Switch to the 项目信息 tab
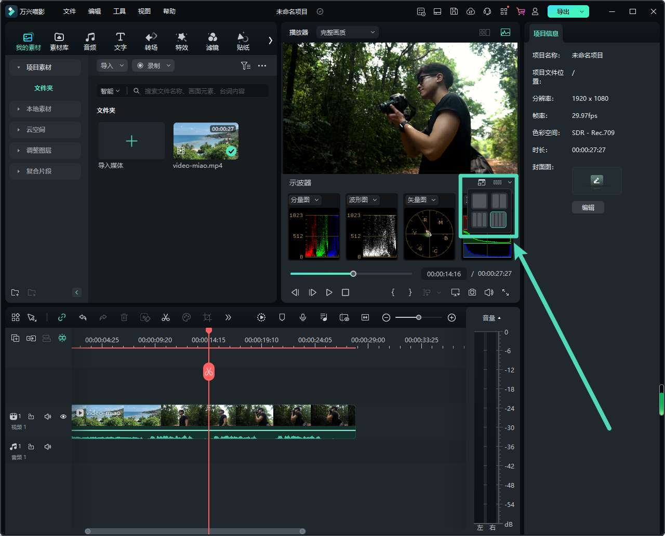Image resolution: width=665 pixels, height=536 pixels. click(546, 33)
